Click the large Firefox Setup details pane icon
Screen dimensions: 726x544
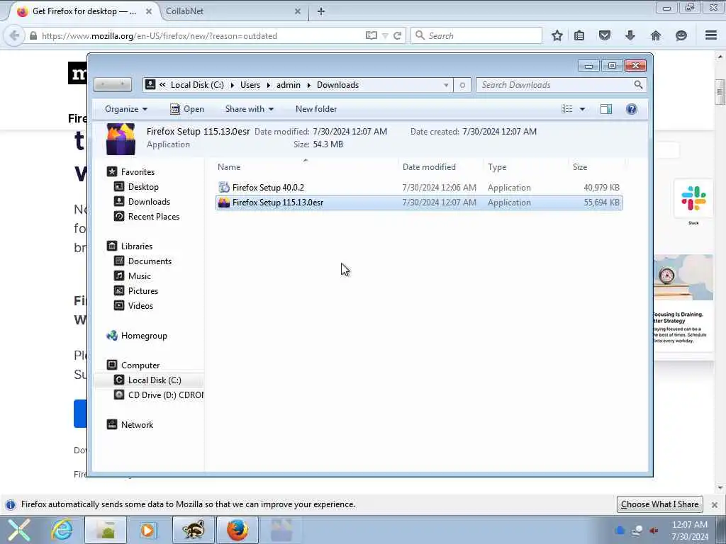(x=121, y=139)
